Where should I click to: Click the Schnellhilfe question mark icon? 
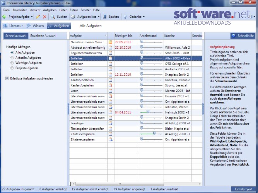[234, 36]
